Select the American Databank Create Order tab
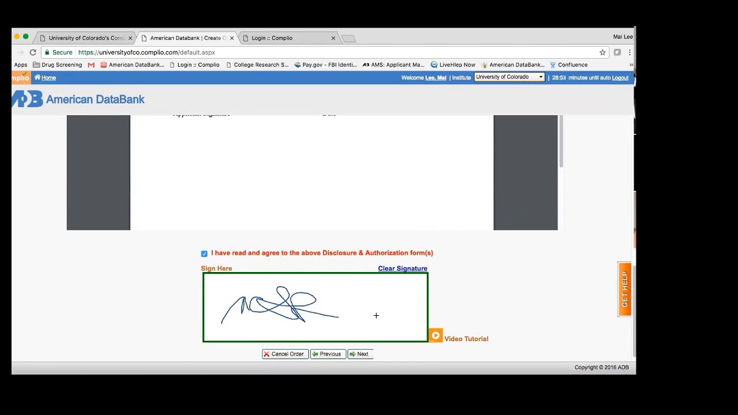Viewport: 738px width, 415px height. [x=188, y=38]
